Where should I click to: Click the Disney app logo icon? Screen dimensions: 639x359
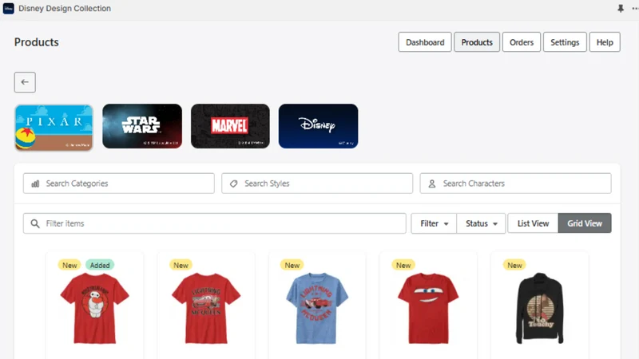(x=9, y=9)
